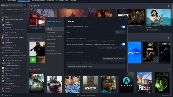Click the Aimlabs icon in the sidebar list

click(x=3, y=78)
